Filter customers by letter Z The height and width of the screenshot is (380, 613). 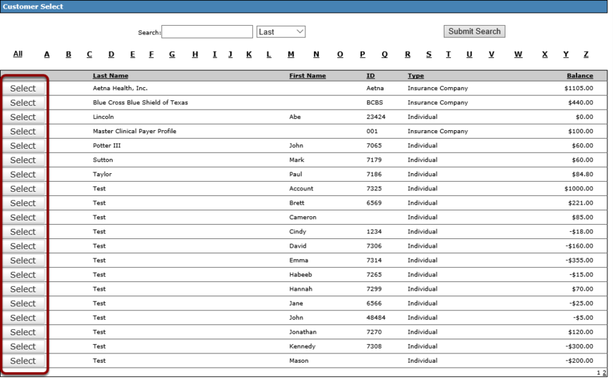586,54
